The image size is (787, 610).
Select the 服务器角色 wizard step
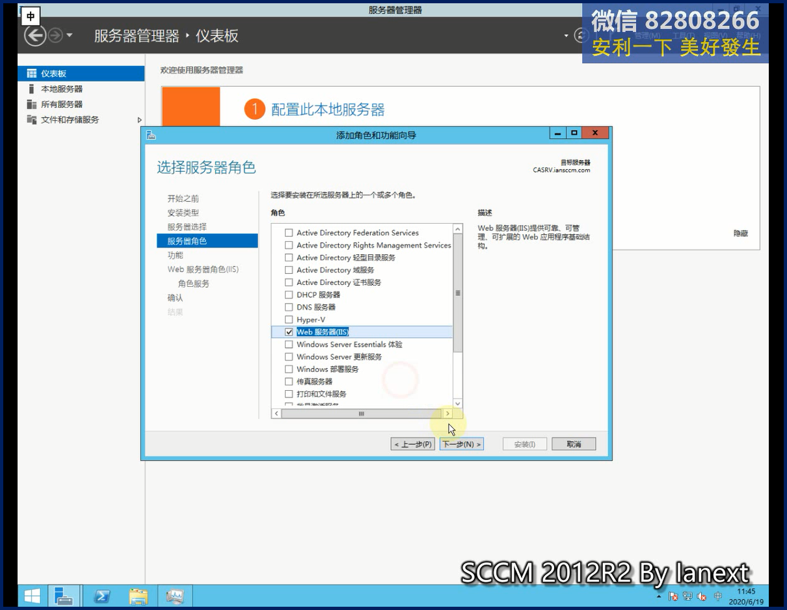[x=207, y=241]
